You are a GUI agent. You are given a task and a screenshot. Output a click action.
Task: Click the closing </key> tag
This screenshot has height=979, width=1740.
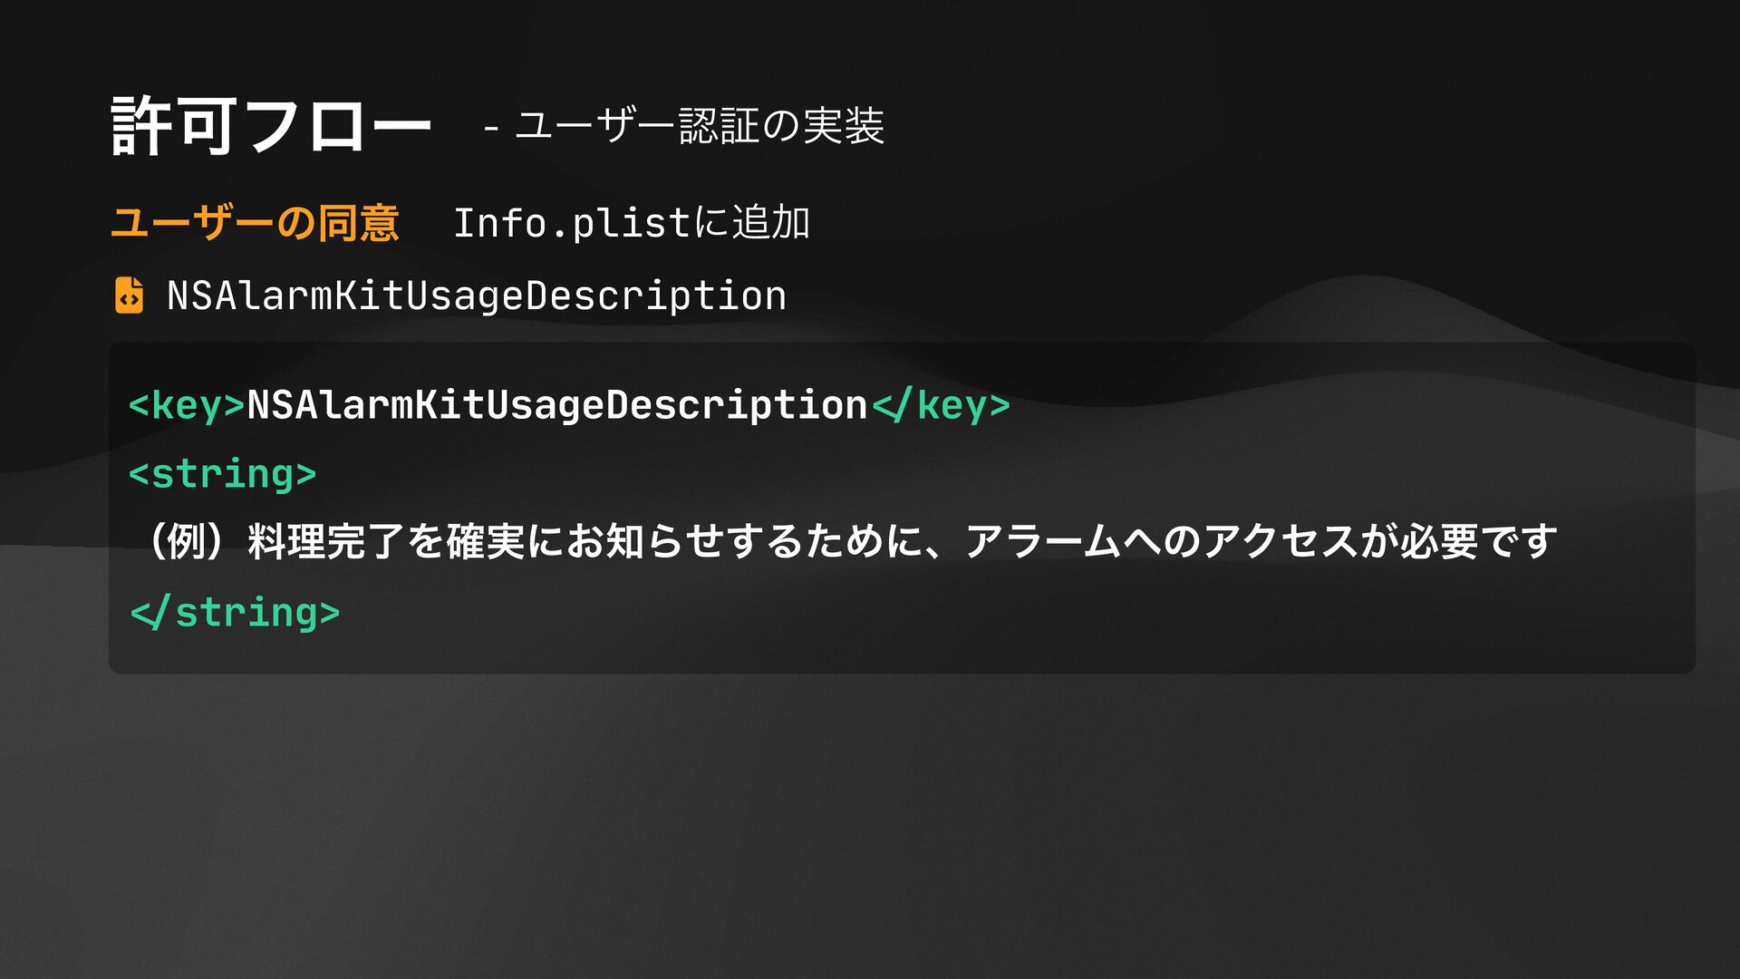click(x=941, y=405)
